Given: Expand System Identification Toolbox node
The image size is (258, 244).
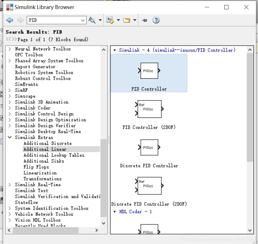Looking at the screenshot, I should click(x=10, y=208).
